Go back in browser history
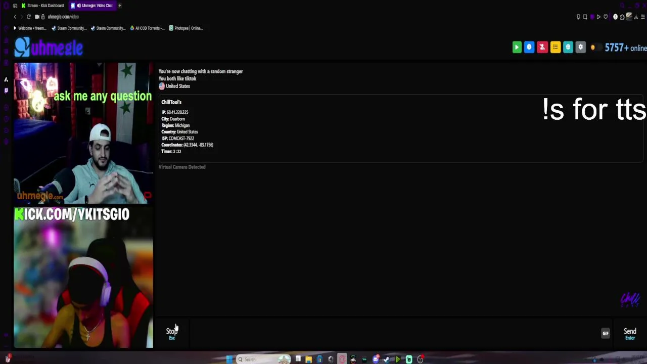Image resolution: width=647 pixels, height=364 pixels. coord(15,17)
